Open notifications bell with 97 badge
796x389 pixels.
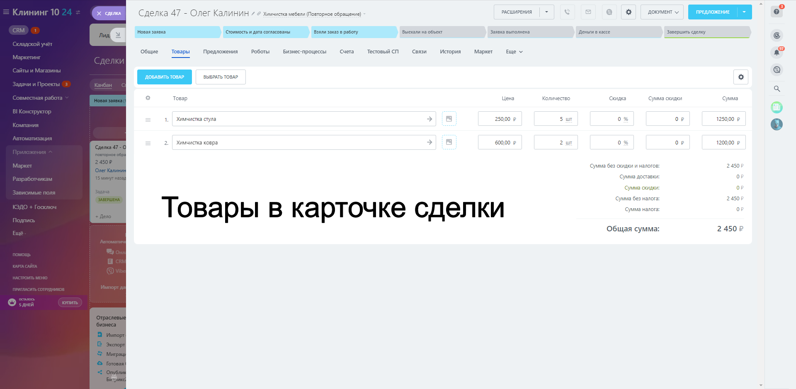[x=777, y=53]
